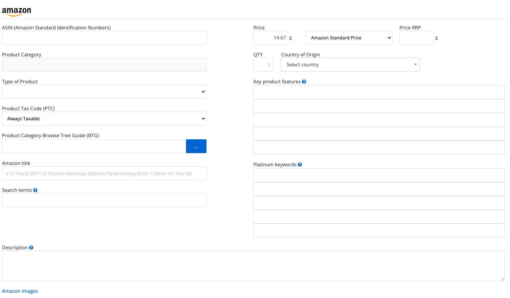The height and width of the screenshot is (298, 510).
Task: Click the third Platinum keywords field
Action: 379,203
